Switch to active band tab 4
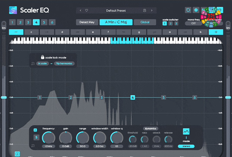 [36, 22]
